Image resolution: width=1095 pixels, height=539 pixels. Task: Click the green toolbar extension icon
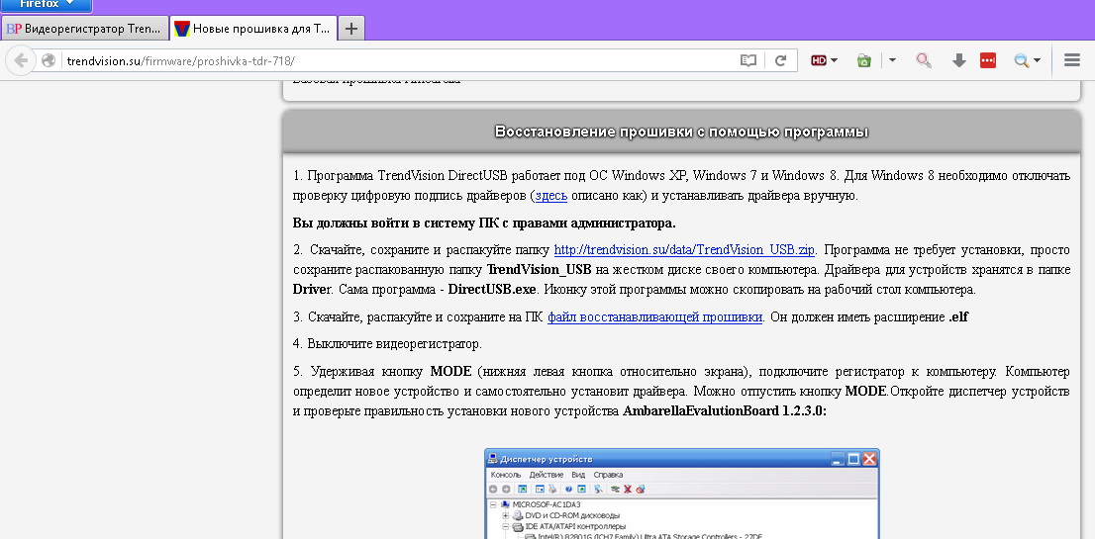click(864, 61)
